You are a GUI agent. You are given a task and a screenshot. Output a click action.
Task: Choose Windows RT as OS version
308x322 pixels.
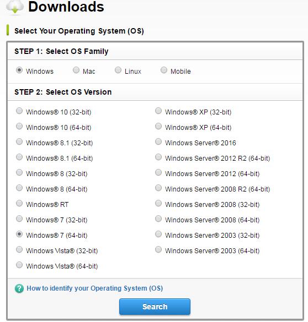pos(19,203)
